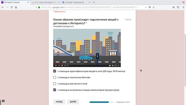Play the embedded video
This screenshot has width=186, height=105.
pos(56,65)
